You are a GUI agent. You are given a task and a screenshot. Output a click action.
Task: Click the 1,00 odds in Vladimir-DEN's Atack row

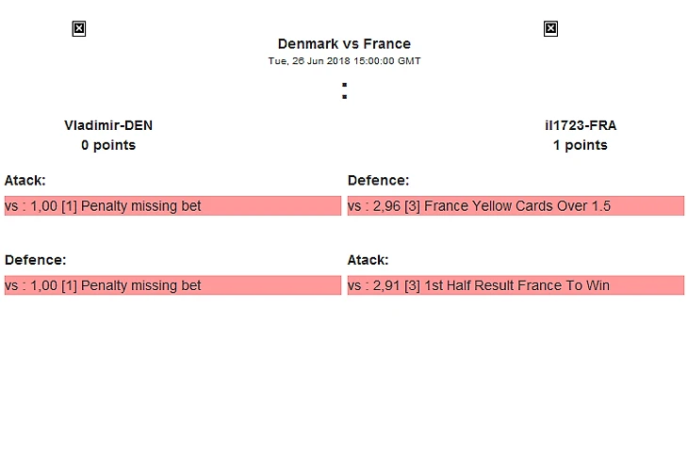click(x=43, y=206)
